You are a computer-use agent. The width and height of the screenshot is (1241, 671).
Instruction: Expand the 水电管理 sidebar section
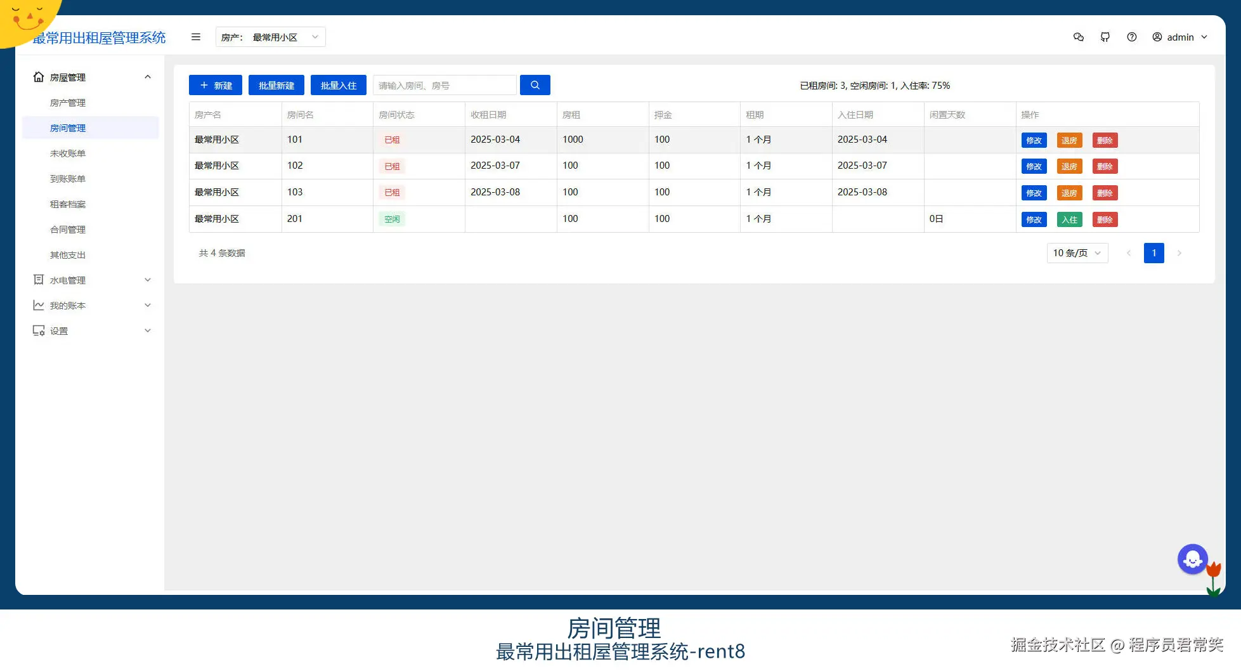click(68, 280)
